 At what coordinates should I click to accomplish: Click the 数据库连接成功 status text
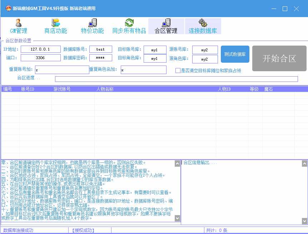pyautogui.click(x=18, y=230)
